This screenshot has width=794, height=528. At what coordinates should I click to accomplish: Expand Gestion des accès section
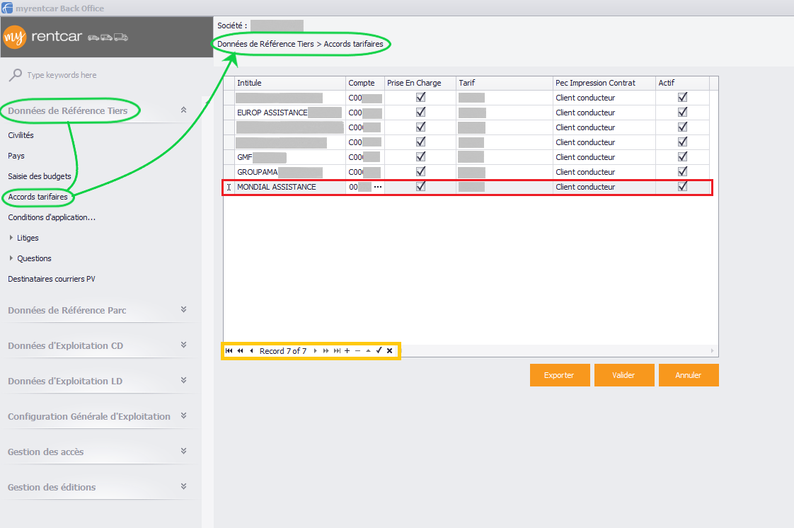(x=184, y=451)
